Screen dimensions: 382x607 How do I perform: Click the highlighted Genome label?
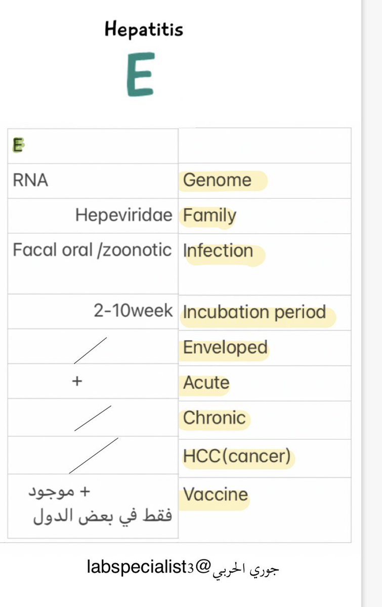click(218, 181)
